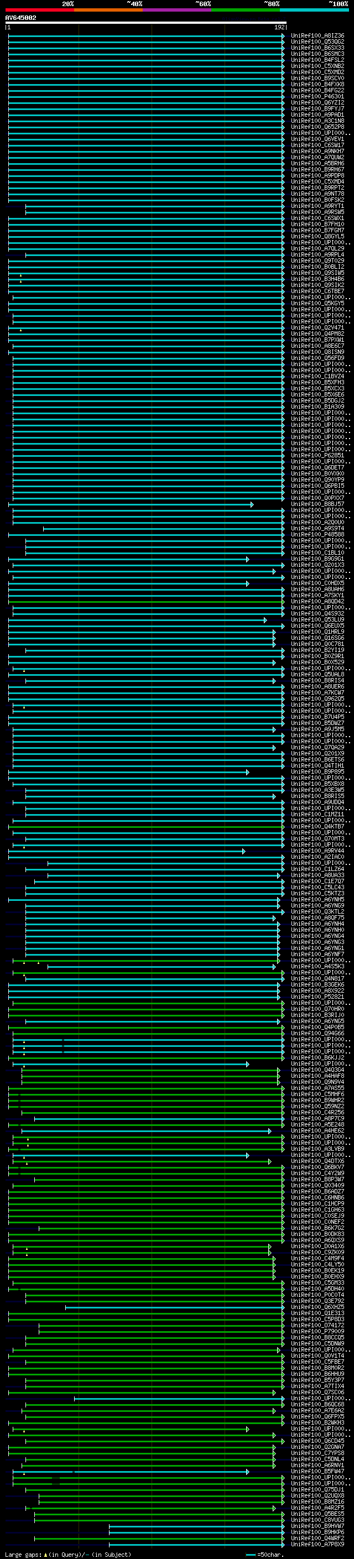
Task: Open hit UniRef100_A6YNF7
Action: pyautogui.click(x=317, y=955)
